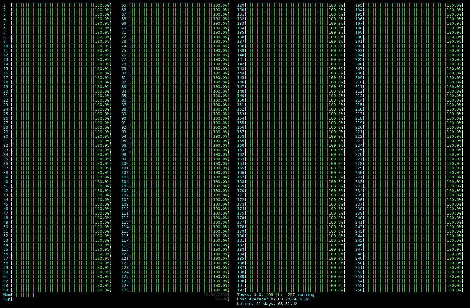Screen dimensions: 470x308
Task: Select the CPU 15 usage meter row
Action: (57, 69)
